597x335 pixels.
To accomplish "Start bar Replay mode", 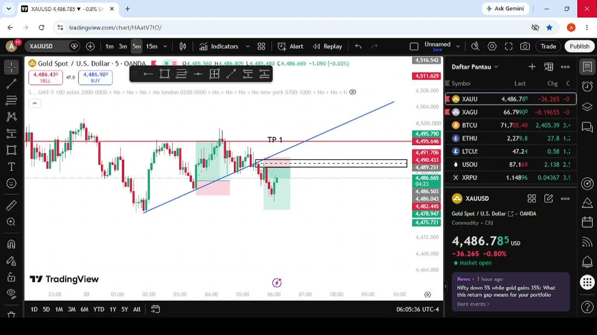I will (327, 46).
